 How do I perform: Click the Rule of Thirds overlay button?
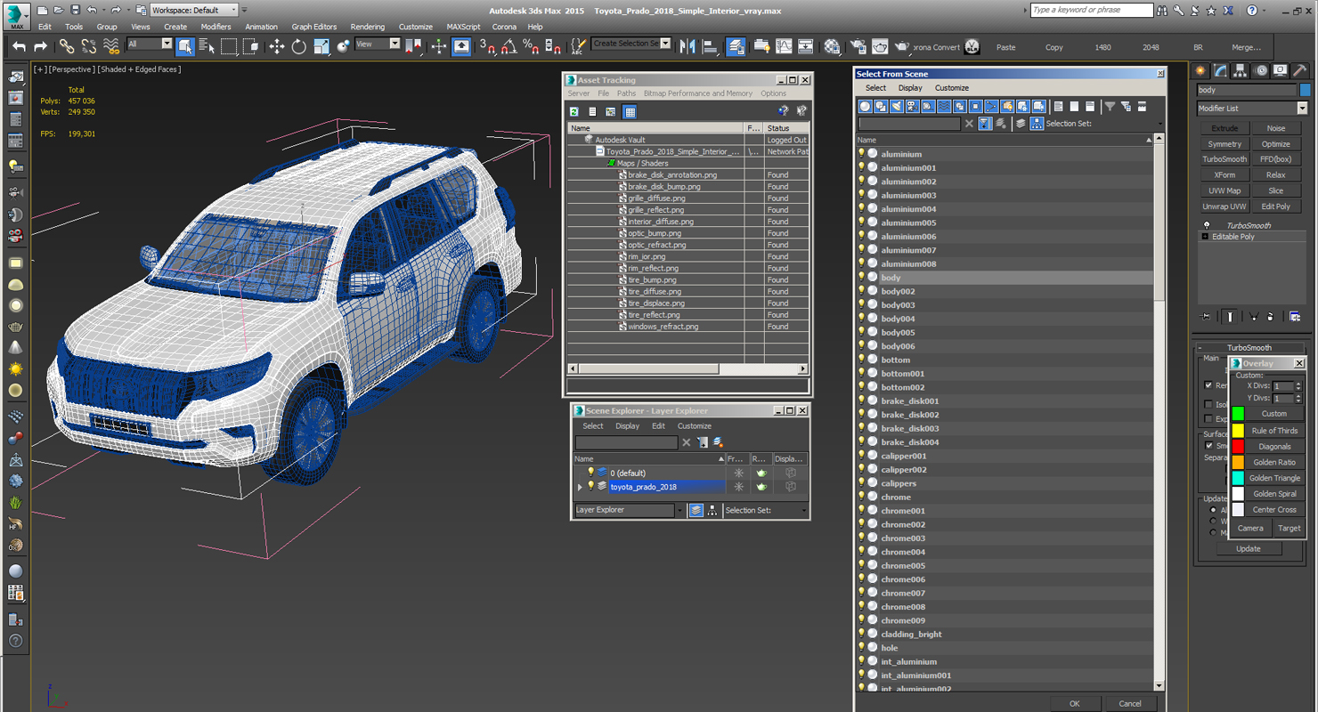1274,431
